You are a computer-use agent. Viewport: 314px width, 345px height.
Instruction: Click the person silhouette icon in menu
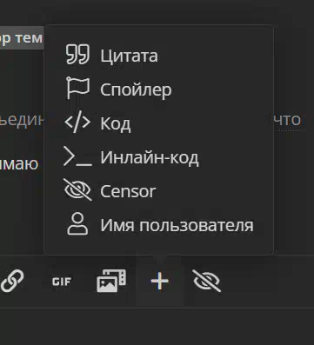[x=77, y=223]
